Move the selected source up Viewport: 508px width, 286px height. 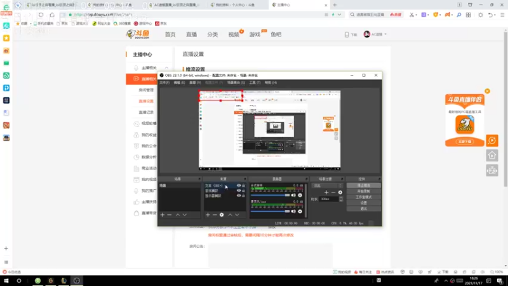tap(230, 215)
